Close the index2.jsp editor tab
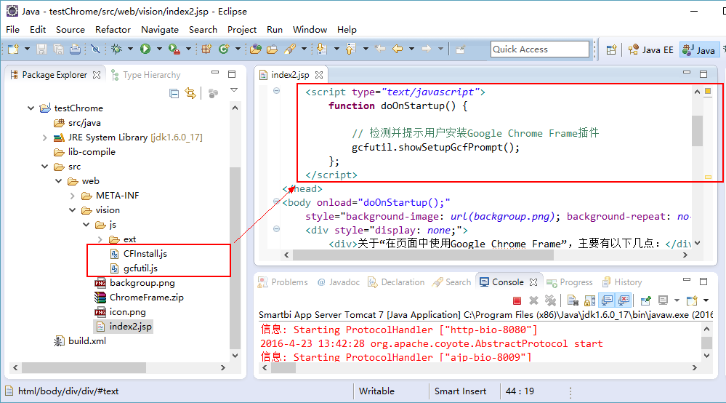Screen dimensions: 726x403 319,75
